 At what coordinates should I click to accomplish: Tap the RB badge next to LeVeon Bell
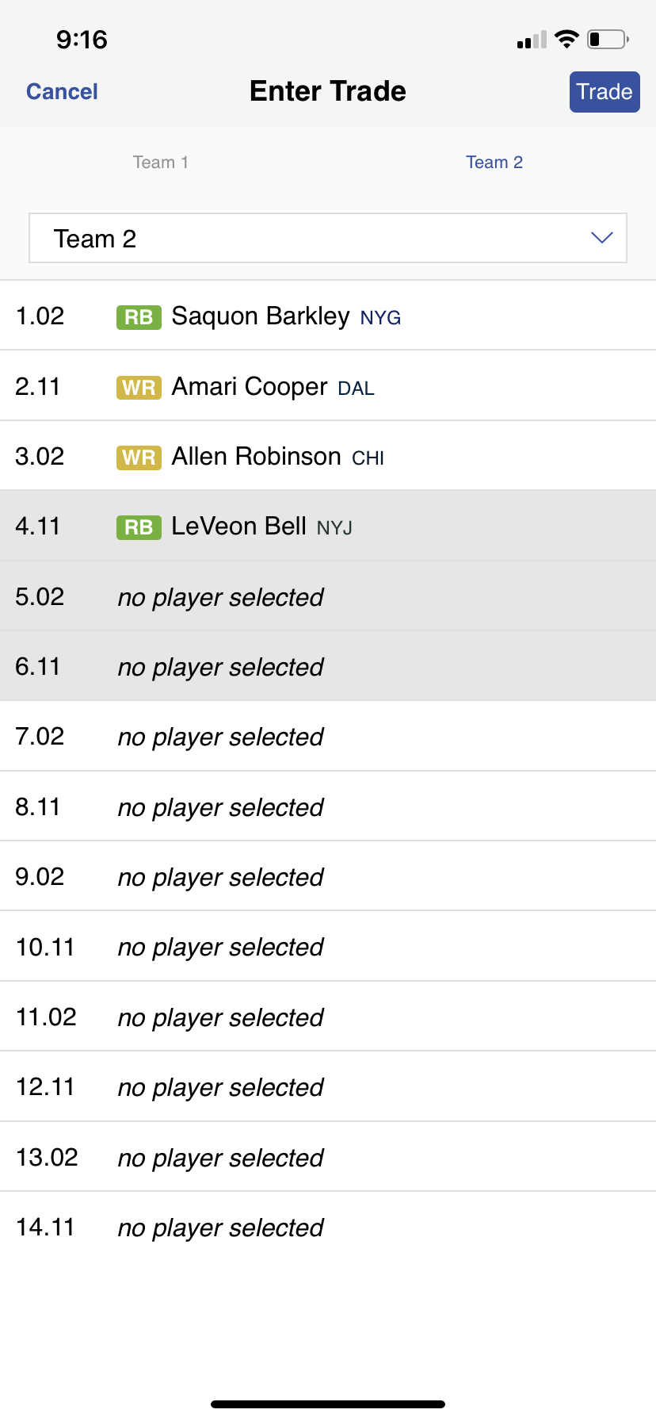pos(139,527)
